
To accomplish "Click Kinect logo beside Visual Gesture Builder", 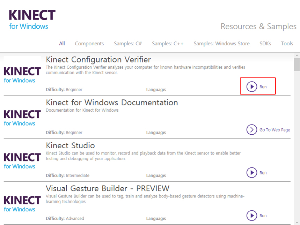I will point(22,204).
